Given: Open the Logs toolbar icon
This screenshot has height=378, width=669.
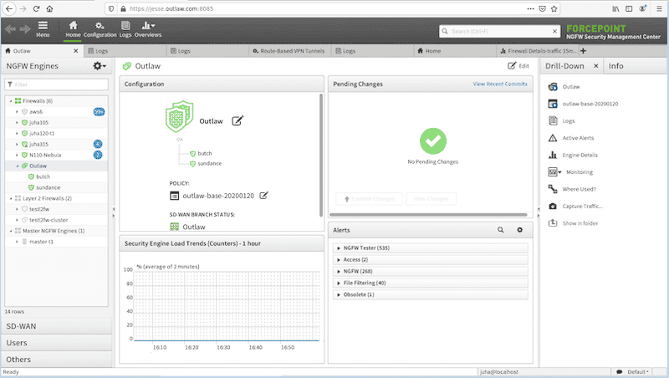Looking at the screenshot, I should [125, 29].
